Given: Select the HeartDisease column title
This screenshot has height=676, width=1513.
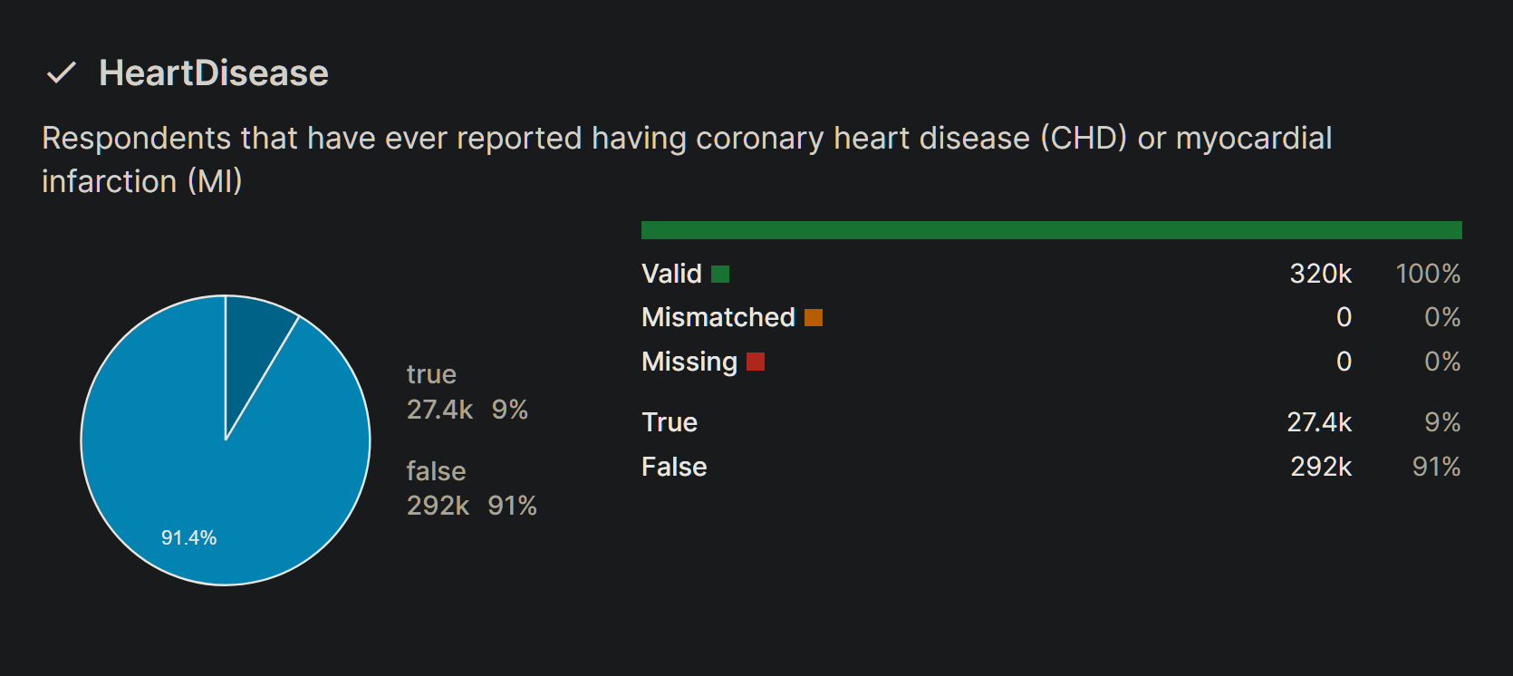Looking at the screenshot, I should [x=214, y=73].
